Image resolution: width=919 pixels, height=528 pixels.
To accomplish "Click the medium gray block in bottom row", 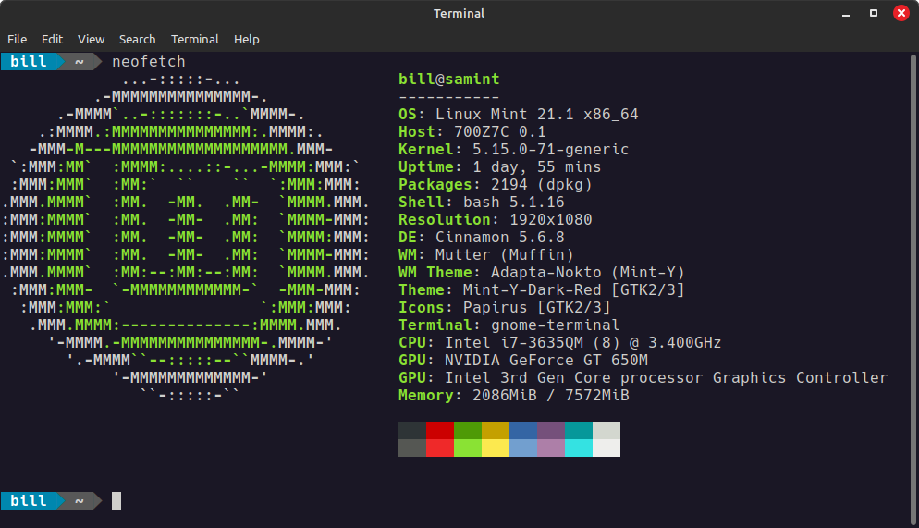I will coord(412,448).
